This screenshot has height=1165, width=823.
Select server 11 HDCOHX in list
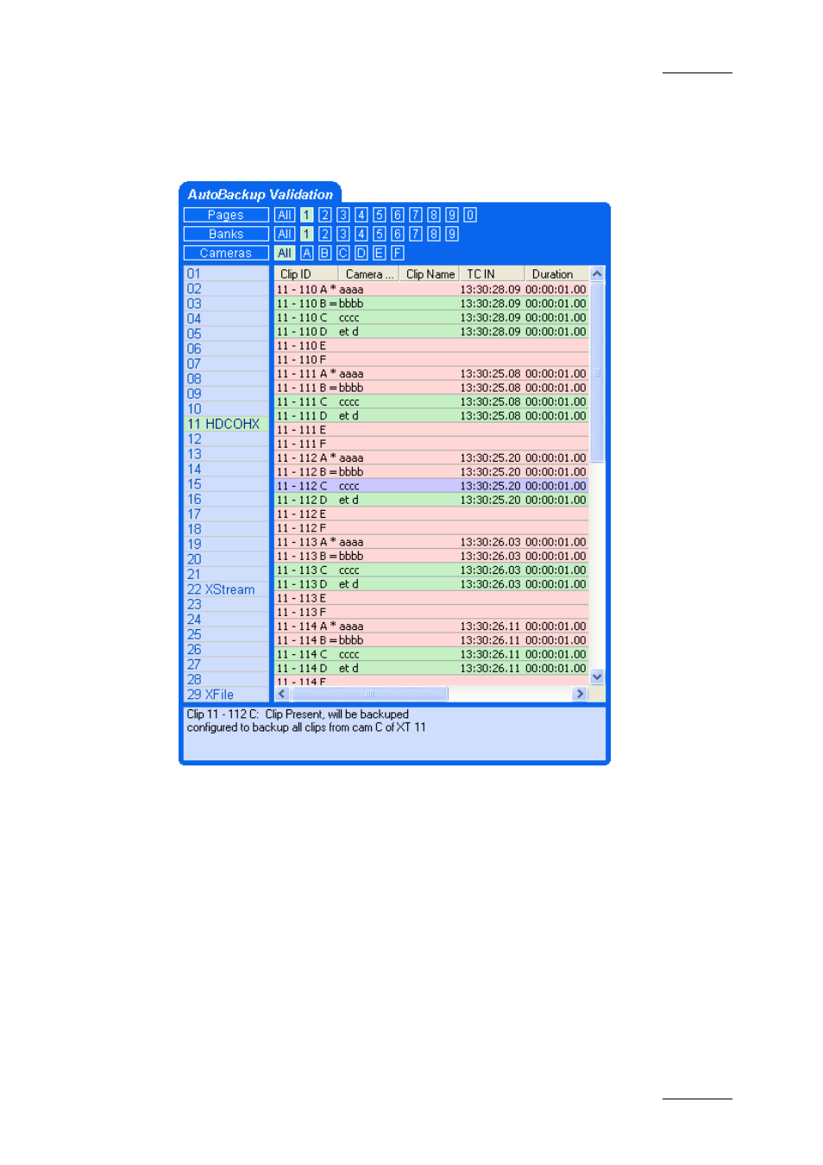[x=226, y=425]
